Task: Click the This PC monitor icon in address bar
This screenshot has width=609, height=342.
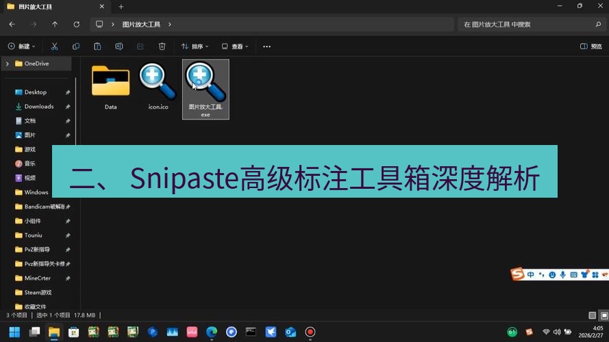Action: [x=99, y=24]
